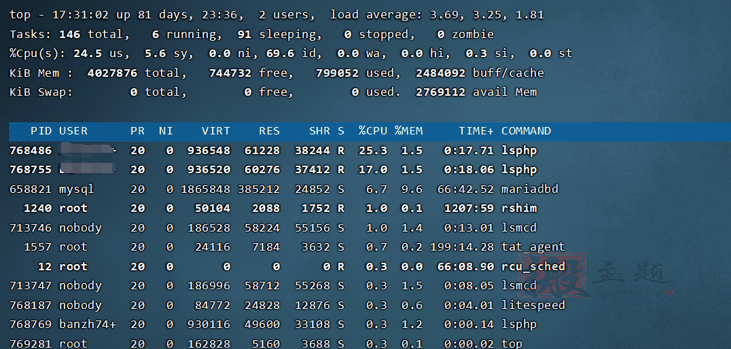
Task: Select the USER column header
Action: point(73,132)
